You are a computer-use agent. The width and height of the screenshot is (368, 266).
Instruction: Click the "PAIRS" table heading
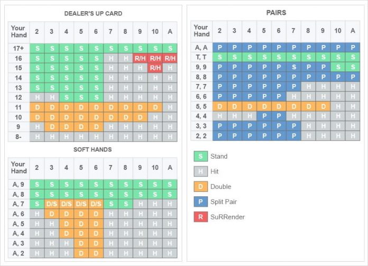coord(277,12)
